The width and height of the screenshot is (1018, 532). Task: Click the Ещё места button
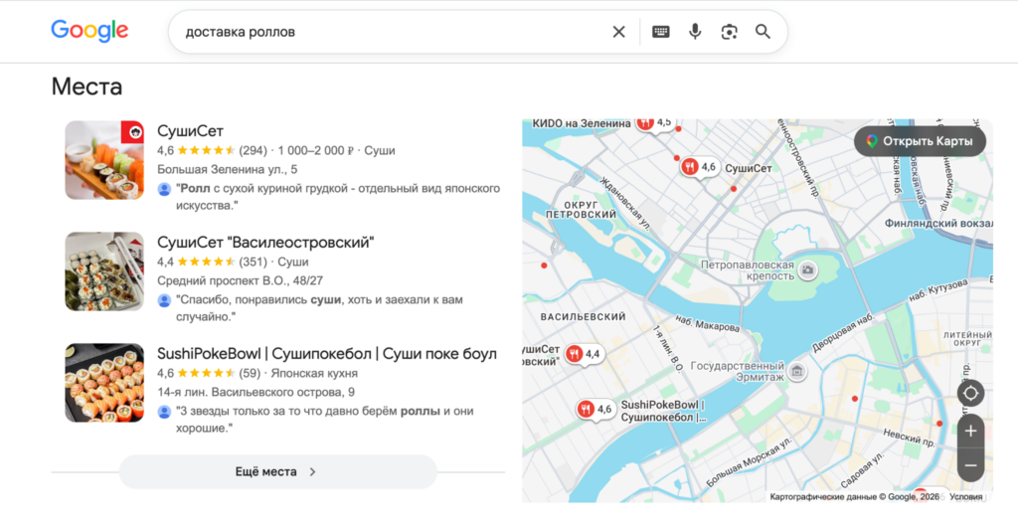(278, 471)
